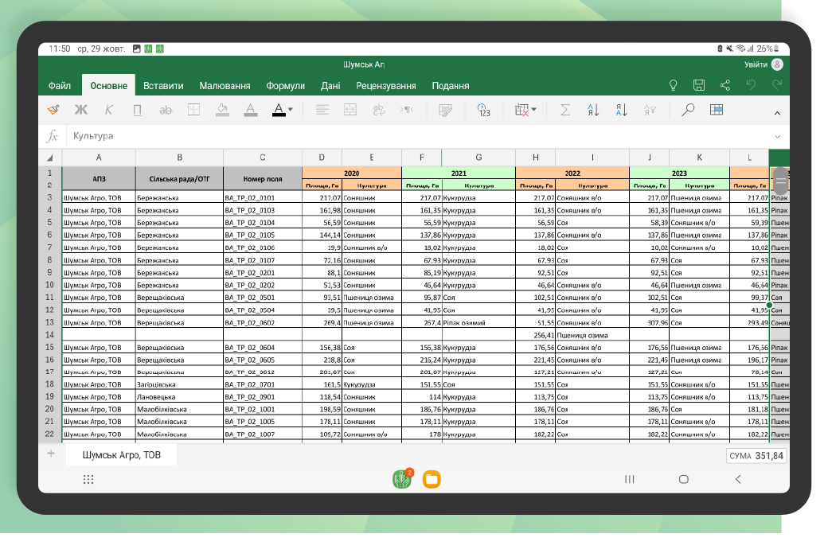Toggle bold formatting (Ж)

pos(81,110)
